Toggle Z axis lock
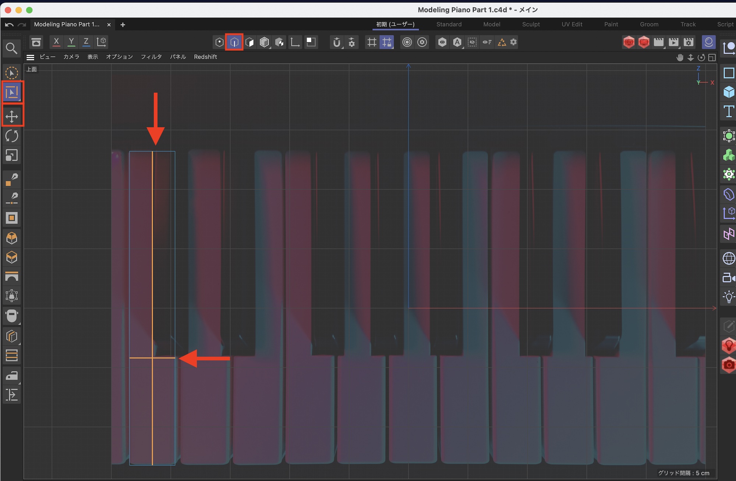 [86, 42]
